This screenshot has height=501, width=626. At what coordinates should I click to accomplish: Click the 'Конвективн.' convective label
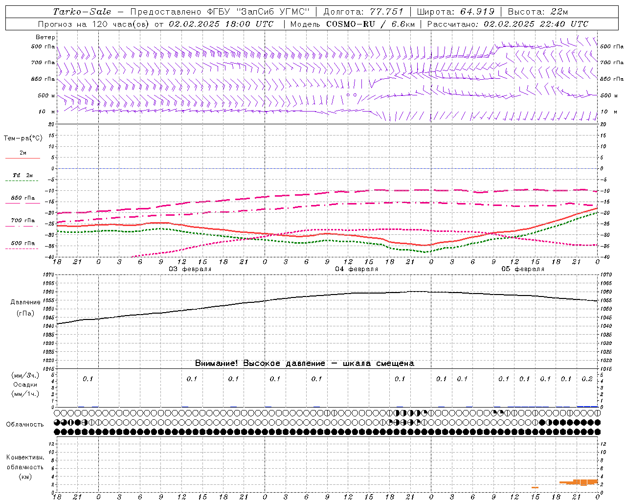tap(25, 457)
